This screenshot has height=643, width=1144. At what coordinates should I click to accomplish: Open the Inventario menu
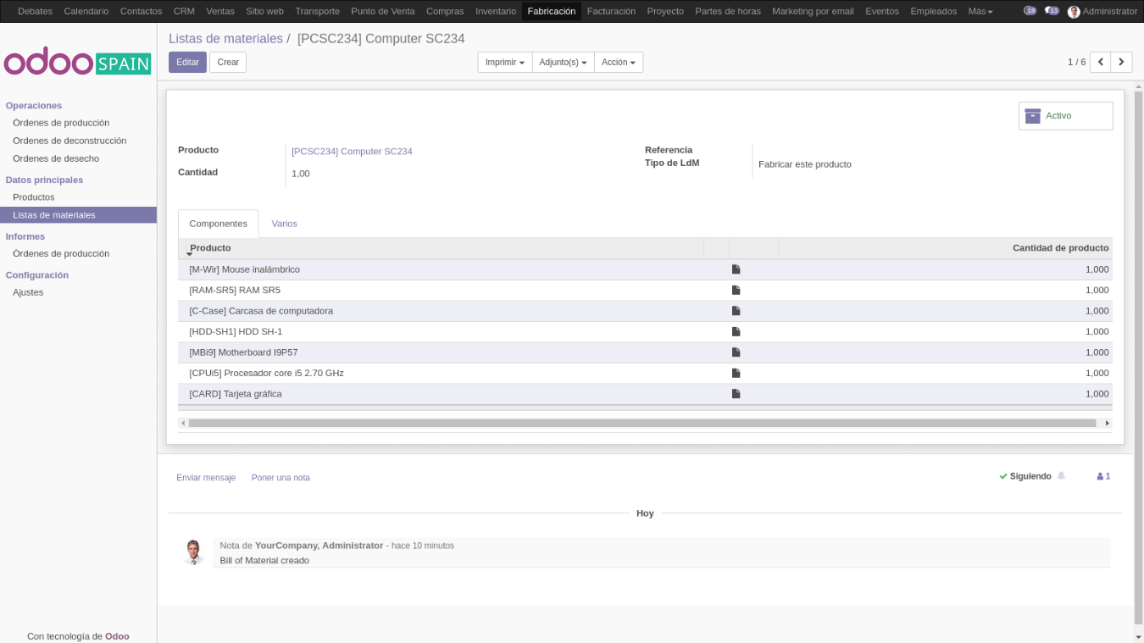[496, 11]
